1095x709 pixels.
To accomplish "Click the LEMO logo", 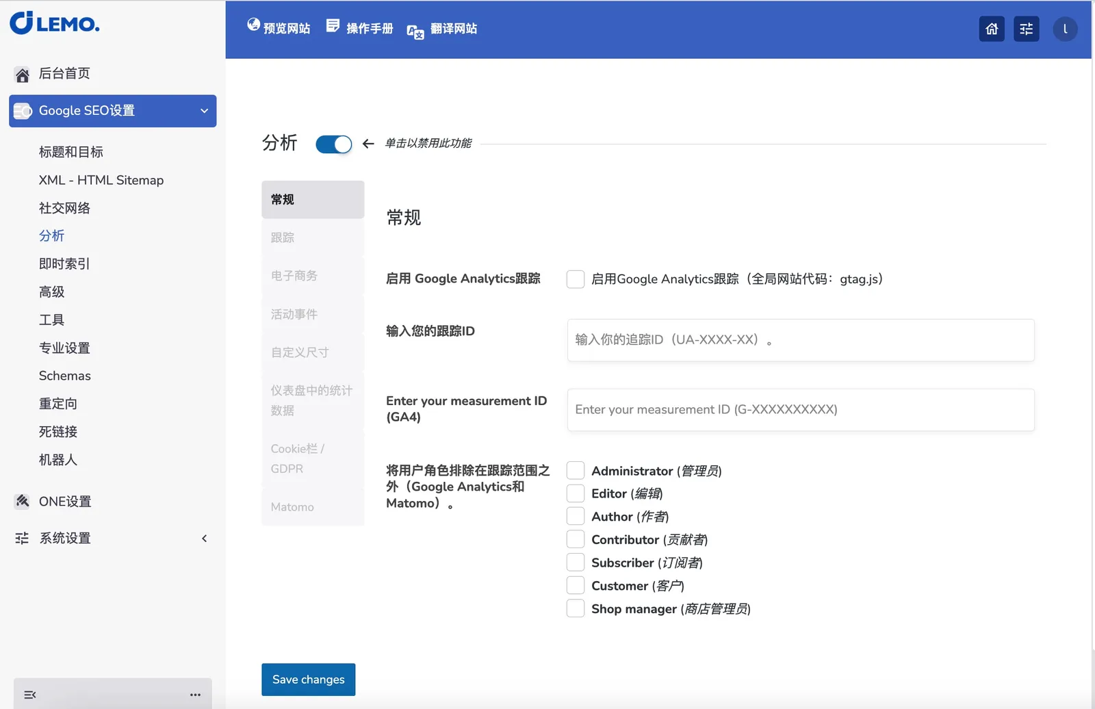I will (55, 23).
